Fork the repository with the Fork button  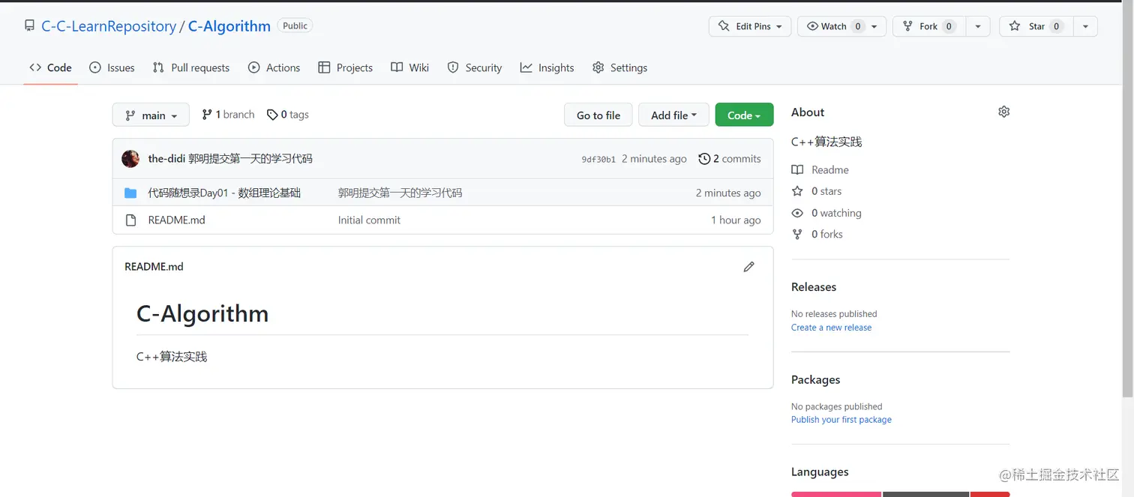928,26
